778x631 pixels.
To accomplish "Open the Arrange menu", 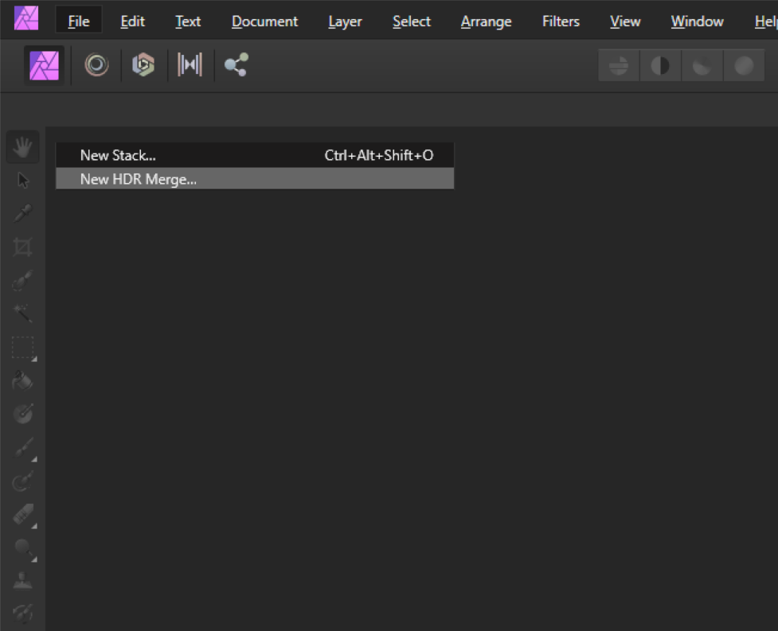I will (486, 21).
